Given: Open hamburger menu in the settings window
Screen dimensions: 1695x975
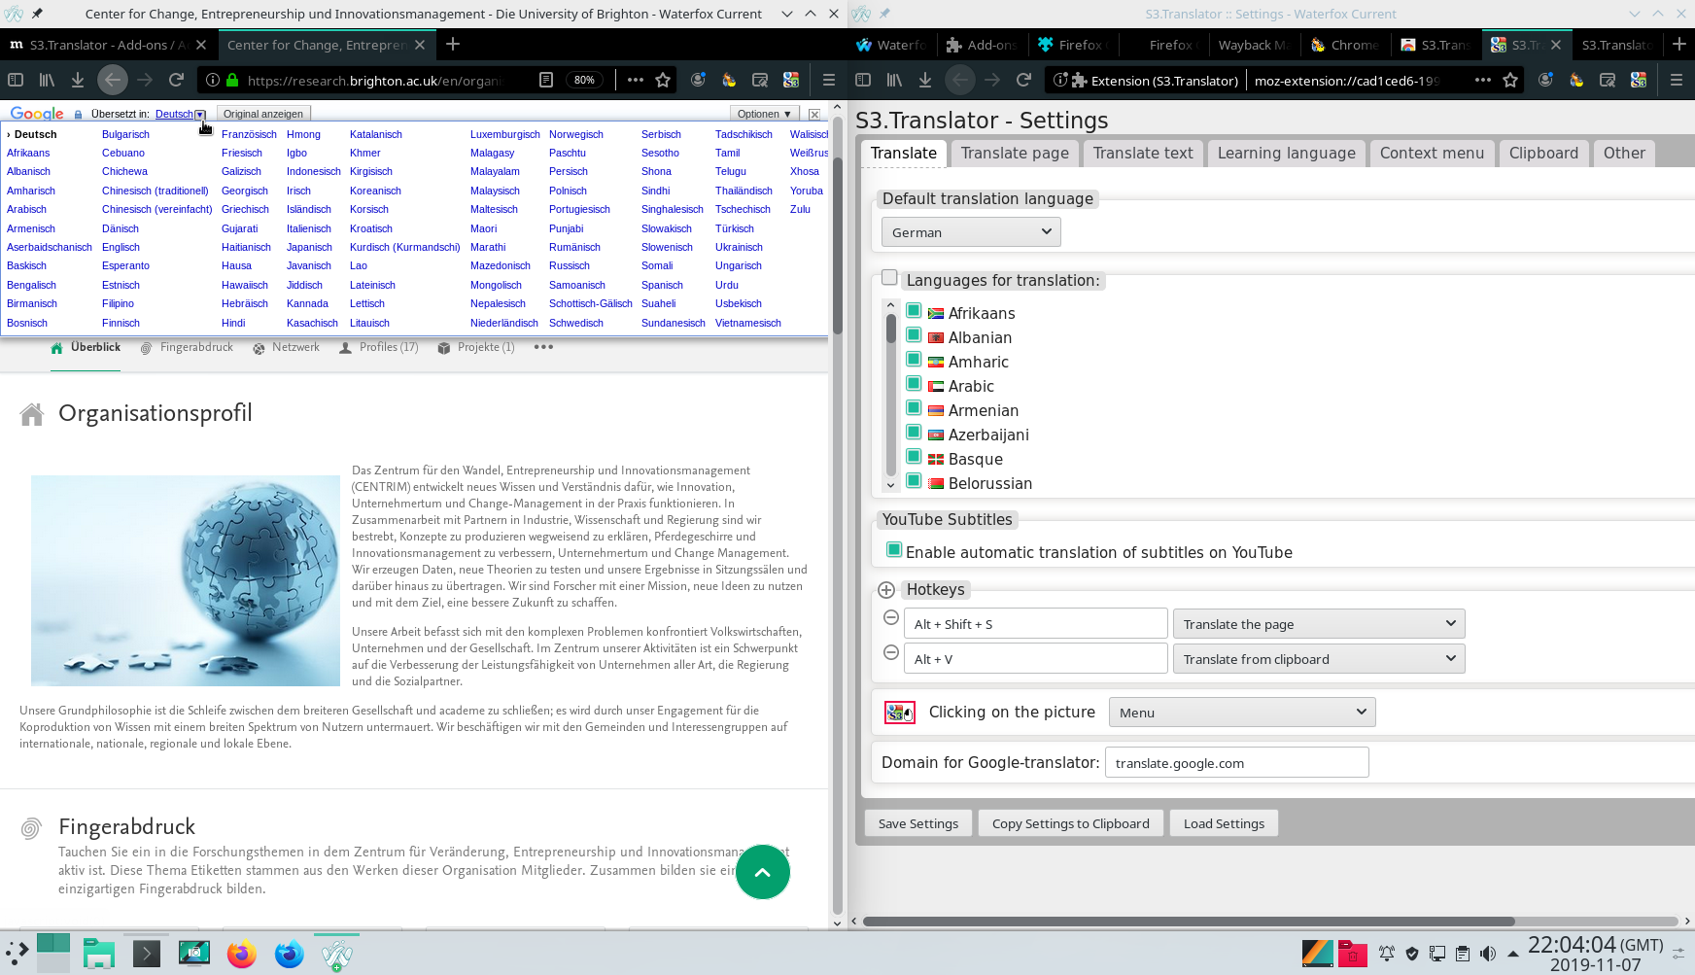Looking at the screenshot, I should 1677,80.
